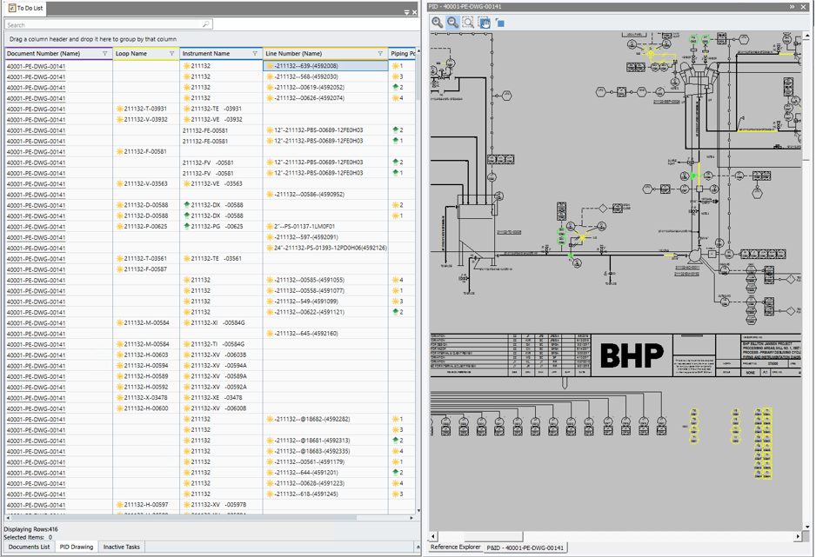The image size is (816, 557).
Task: Expand the PID panel overflow chevron
Action: [792, 7]
